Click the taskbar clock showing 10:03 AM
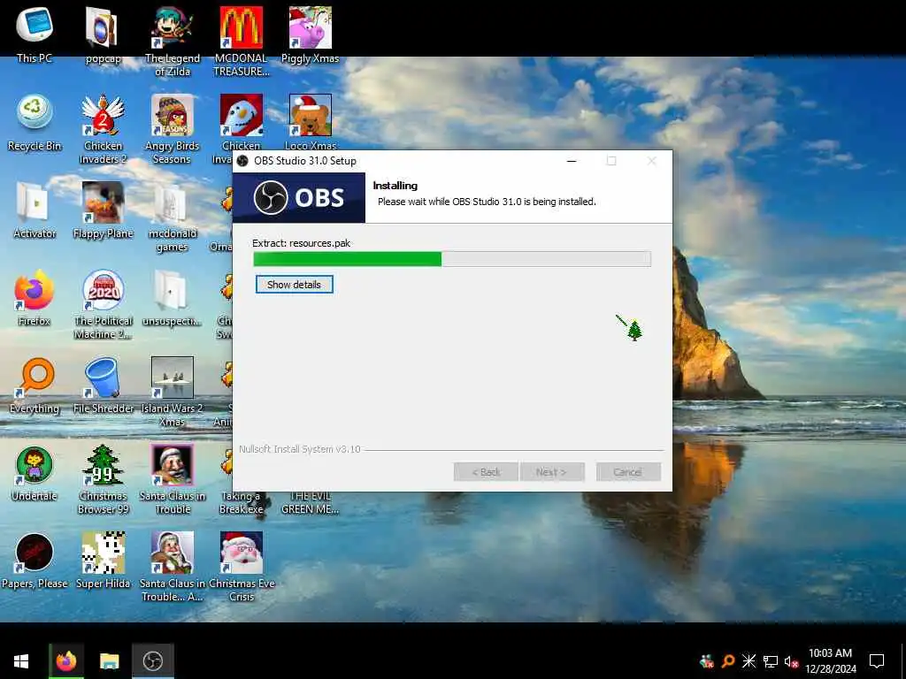Image resolution: width=906 pixels, height=679 pixels. [830, 661]
